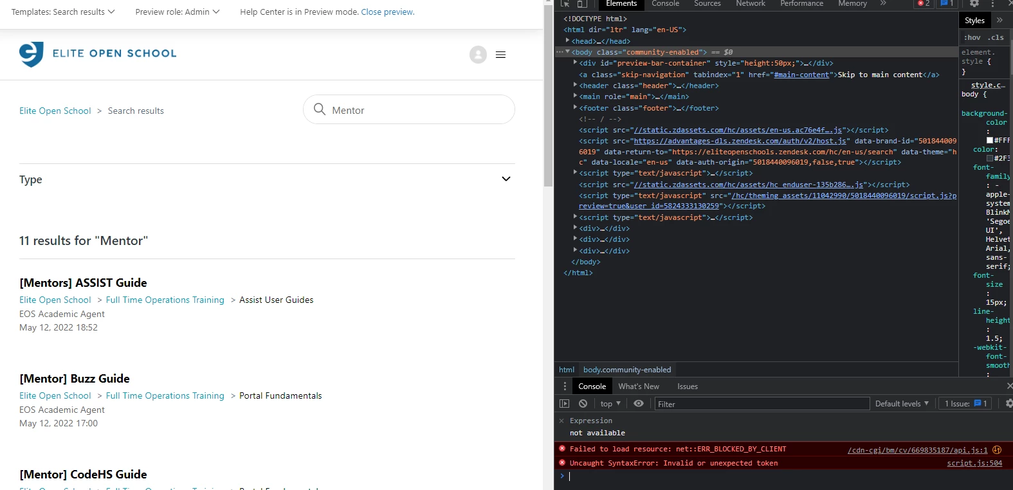Click the Close preview link
The image size is (1013, 490).
pos(388,12)
